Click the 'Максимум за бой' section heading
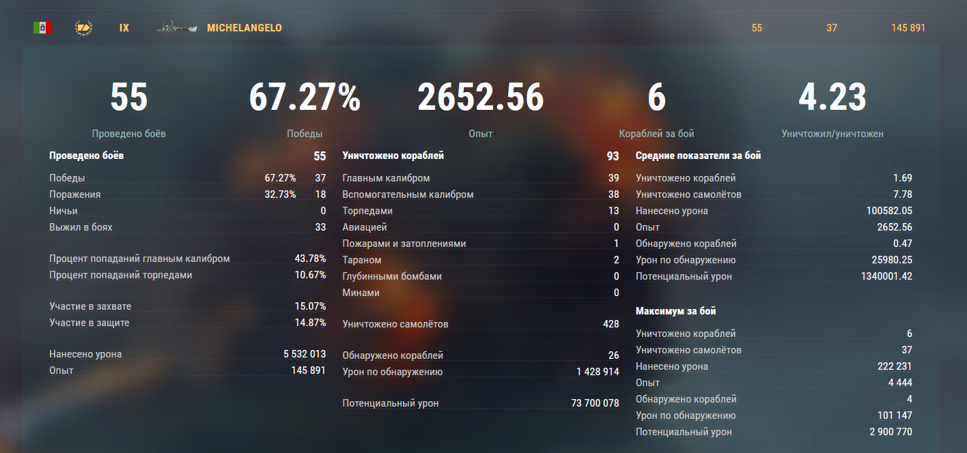 (x=675, y=311)
